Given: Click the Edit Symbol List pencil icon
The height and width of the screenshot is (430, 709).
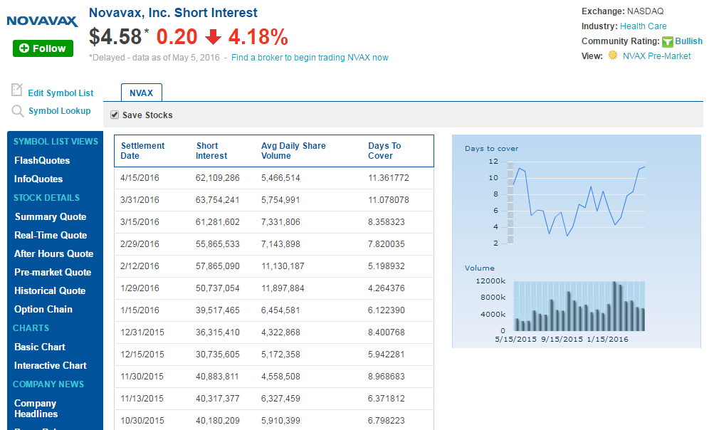Looking at the screenshot, I should (17, 90).
